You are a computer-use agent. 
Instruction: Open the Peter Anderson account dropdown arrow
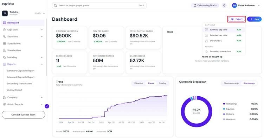point(259,6)
